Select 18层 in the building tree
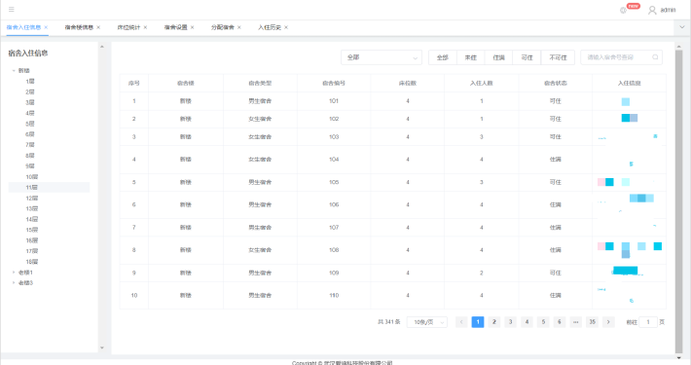The width and height of the screenshot is (691, 365). (32, 262)
